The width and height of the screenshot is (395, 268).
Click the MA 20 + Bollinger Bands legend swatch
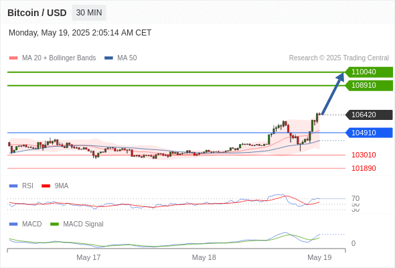point(13,58)
